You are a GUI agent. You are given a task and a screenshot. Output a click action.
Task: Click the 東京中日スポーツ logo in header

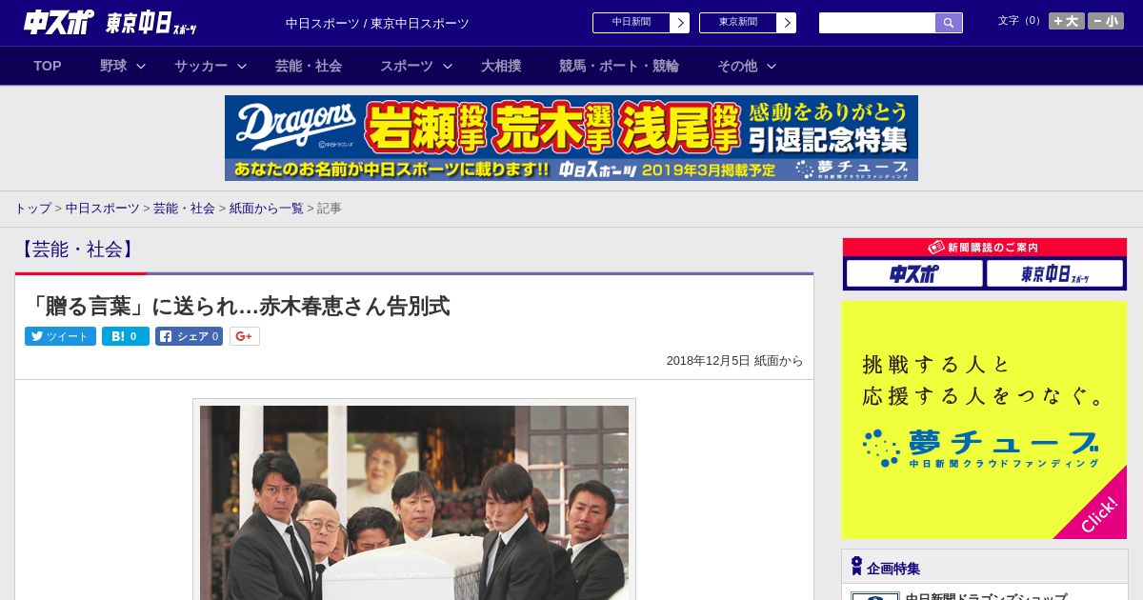pos(150,23)
